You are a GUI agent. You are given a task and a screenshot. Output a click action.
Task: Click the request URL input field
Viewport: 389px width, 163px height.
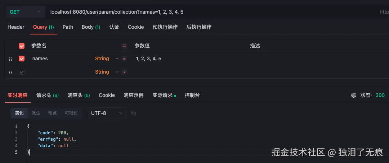[x=211, y=12]
